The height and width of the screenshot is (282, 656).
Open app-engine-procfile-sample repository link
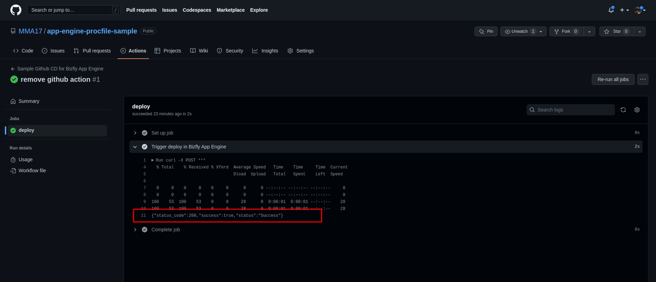coord(92,31)
